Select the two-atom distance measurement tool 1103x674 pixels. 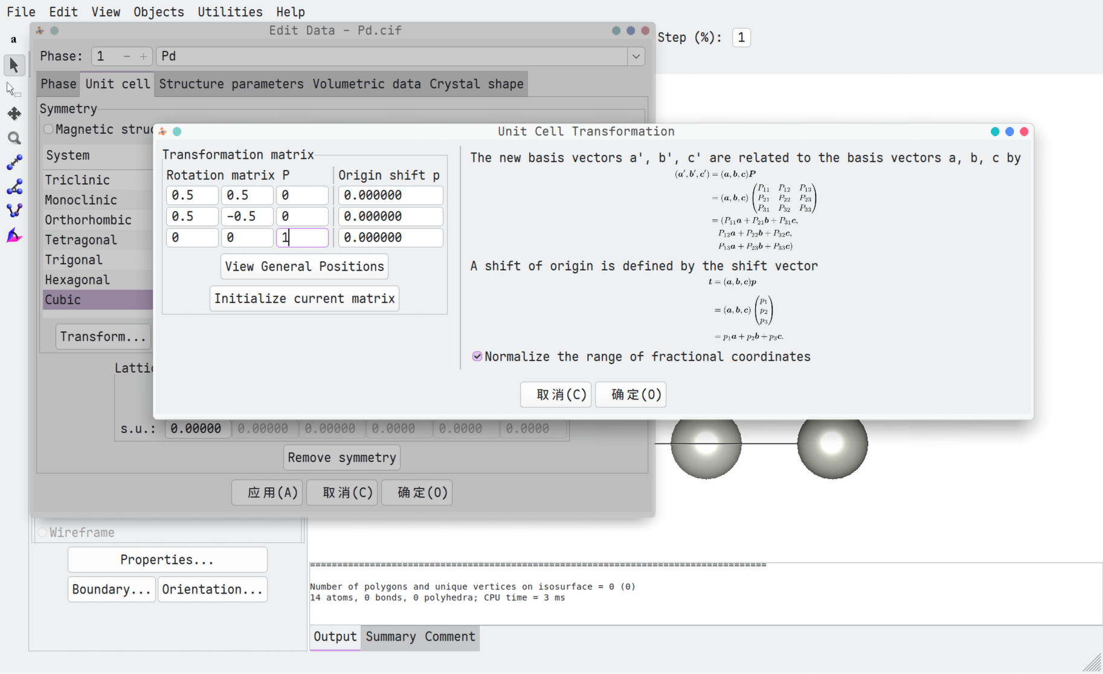[x=14, y=162]
